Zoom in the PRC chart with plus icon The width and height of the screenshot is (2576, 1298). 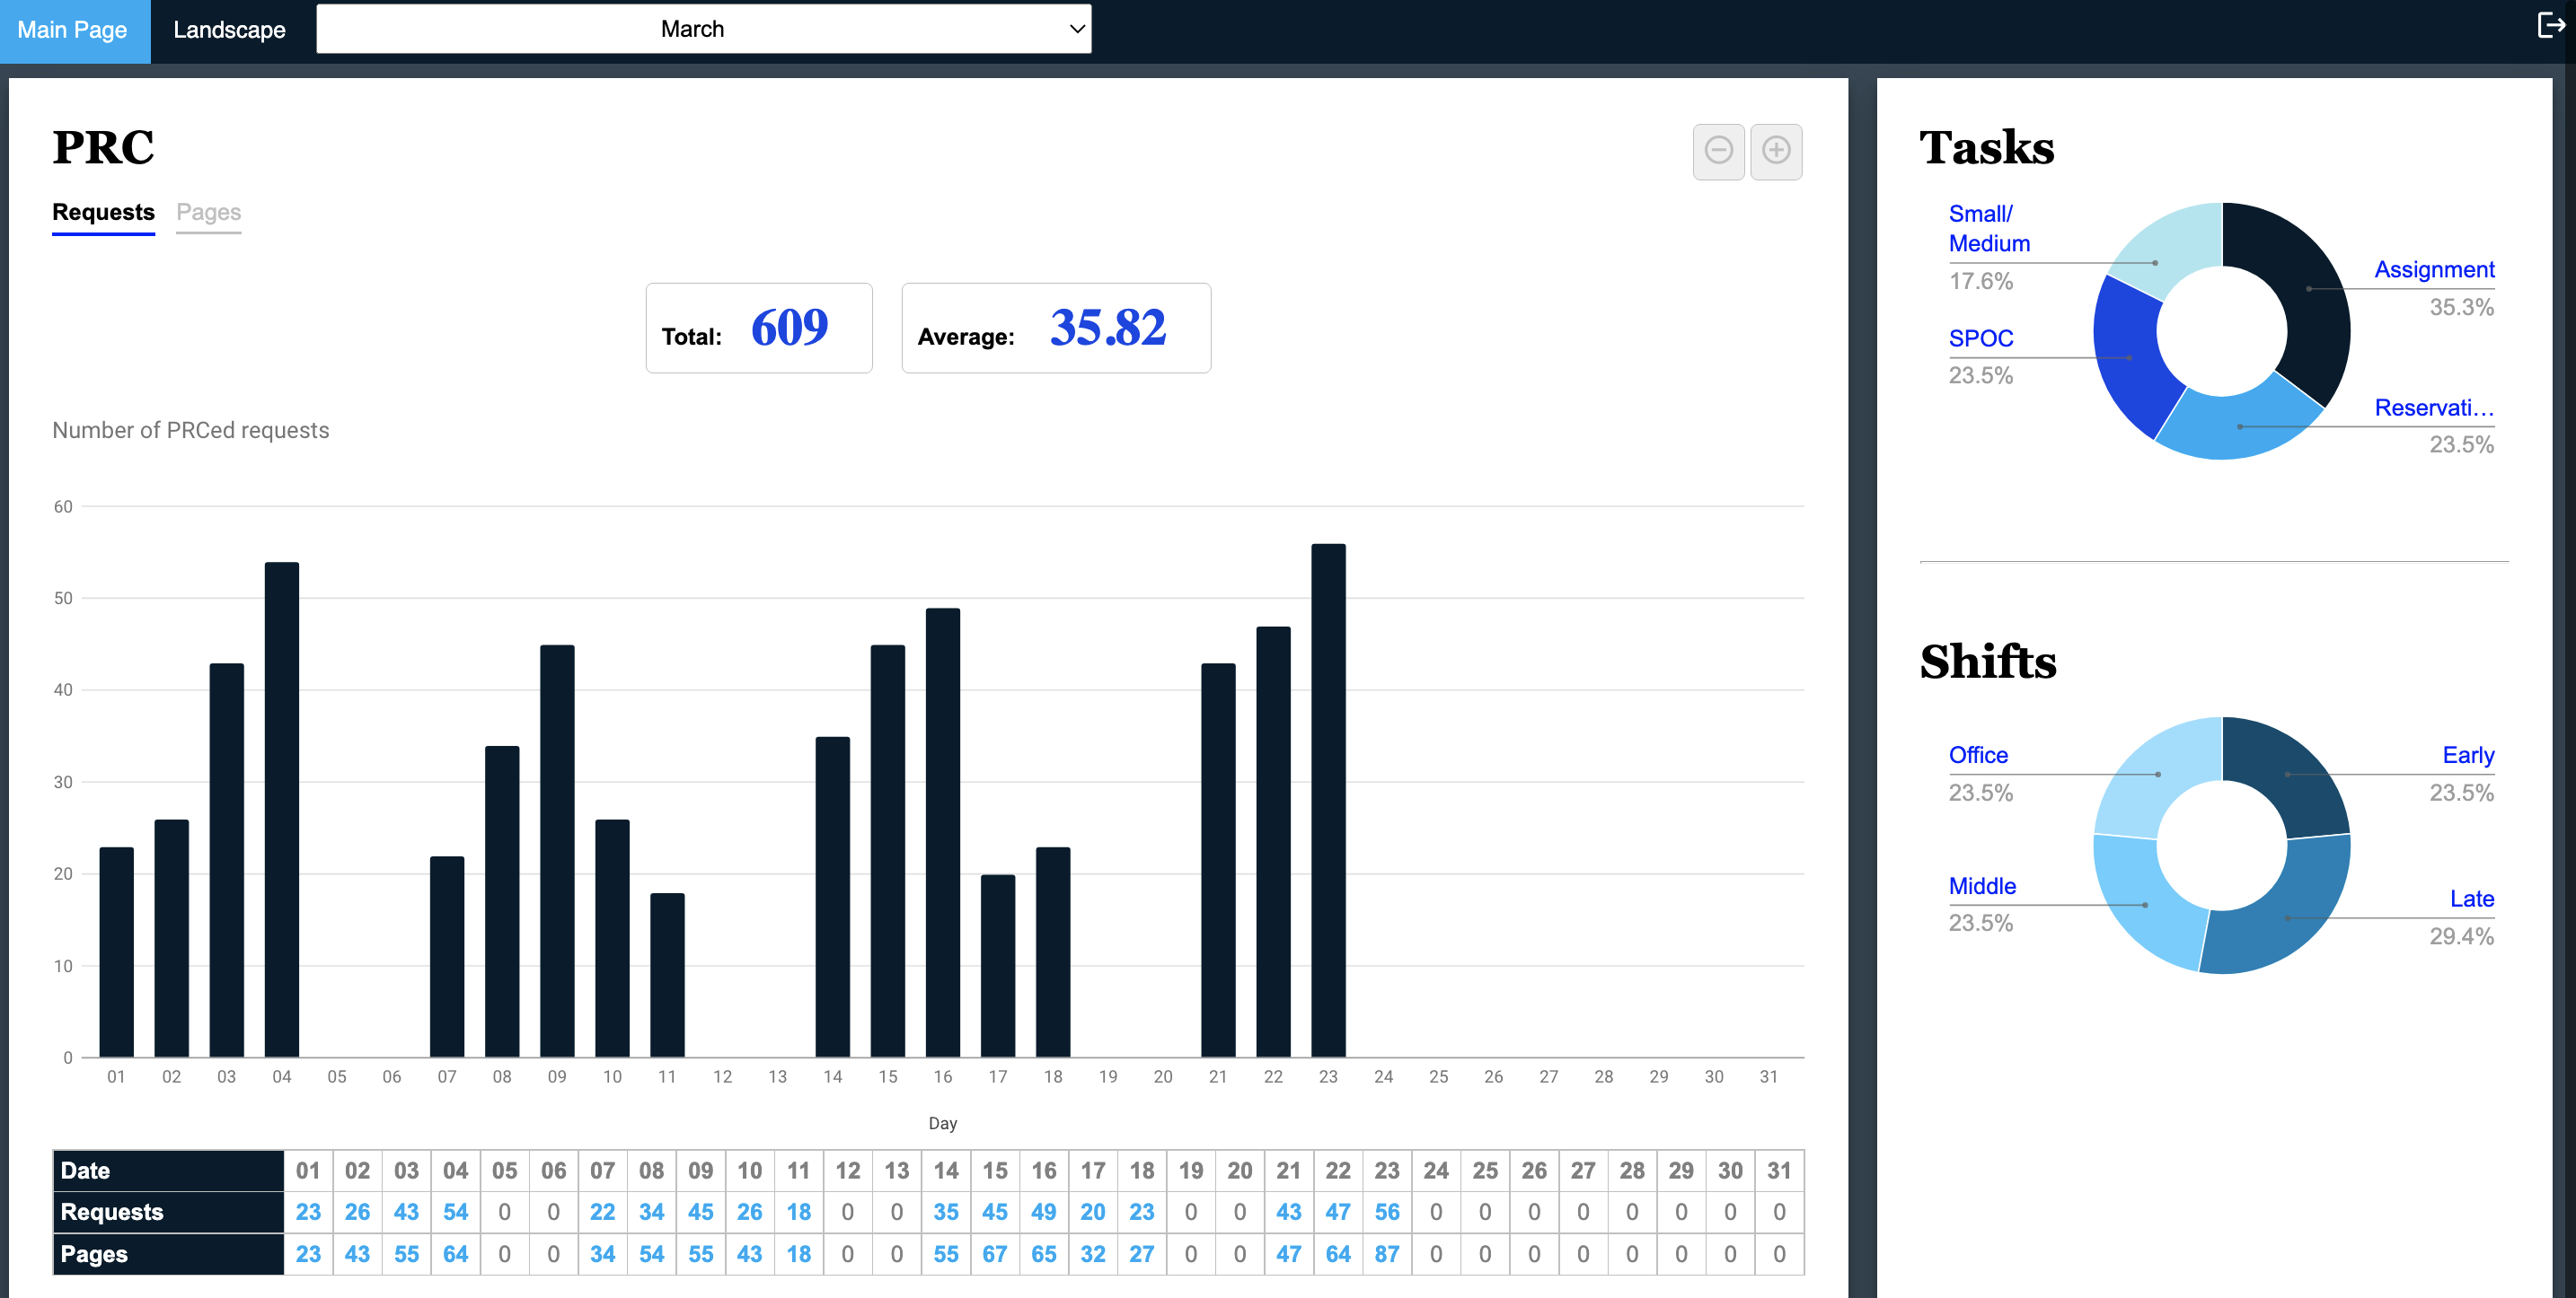point(1777,151)
